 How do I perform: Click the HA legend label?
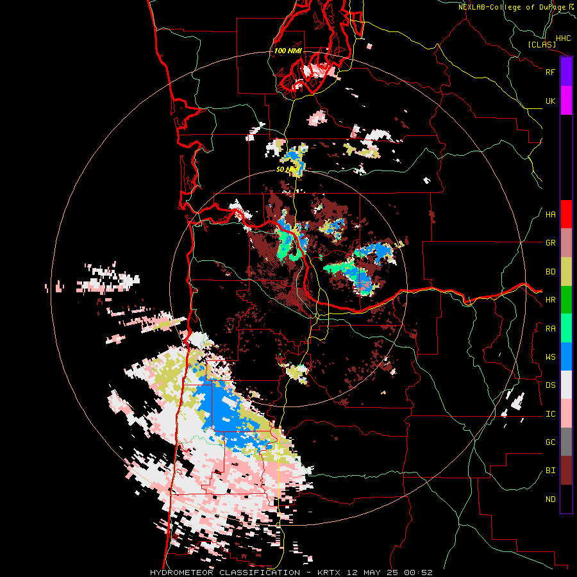550,215
